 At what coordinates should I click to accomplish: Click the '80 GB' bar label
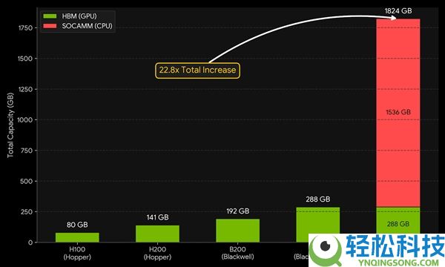(77, 225)
